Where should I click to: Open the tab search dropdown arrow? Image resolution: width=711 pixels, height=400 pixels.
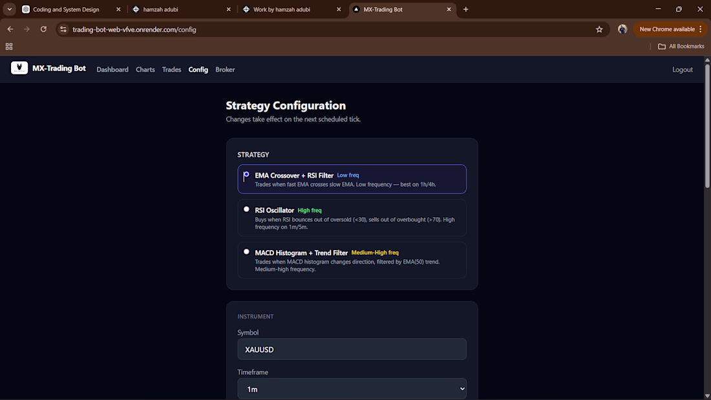10,9
